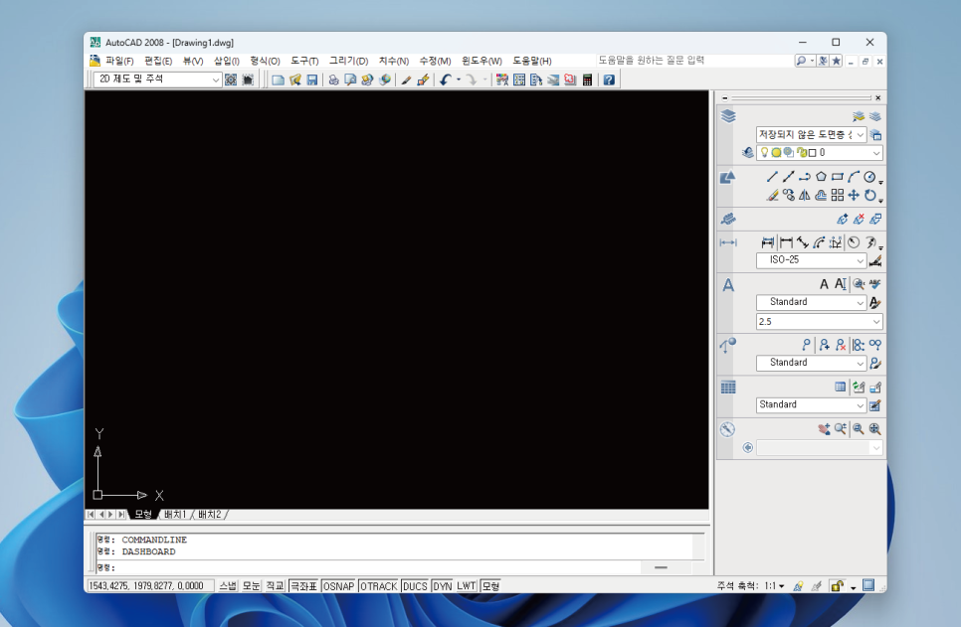Click the Clean Screen icon in status bar
This screenshot has height=627, width=961.
(x=868, y=585)
